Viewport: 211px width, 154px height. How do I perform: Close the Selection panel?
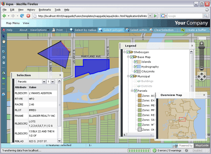point(60,75)
